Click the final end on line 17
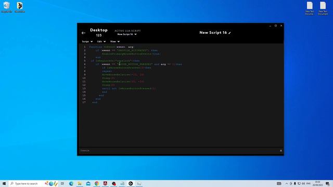 [x=95, y=102]
